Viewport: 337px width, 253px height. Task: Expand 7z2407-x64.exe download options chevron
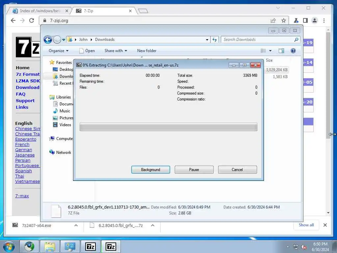pos(76,225)
